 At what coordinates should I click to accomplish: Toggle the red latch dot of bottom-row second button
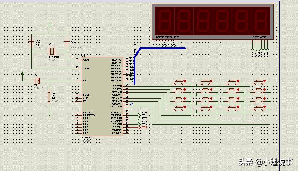211,107
